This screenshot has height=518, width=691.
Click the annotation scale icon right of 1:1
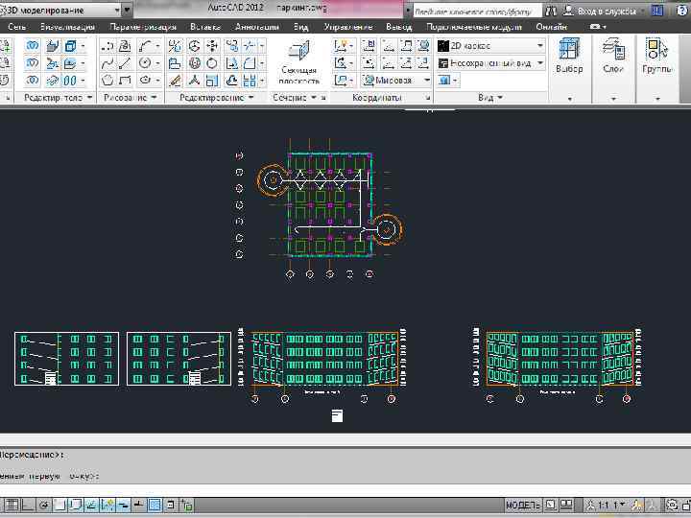coord(634,505)
